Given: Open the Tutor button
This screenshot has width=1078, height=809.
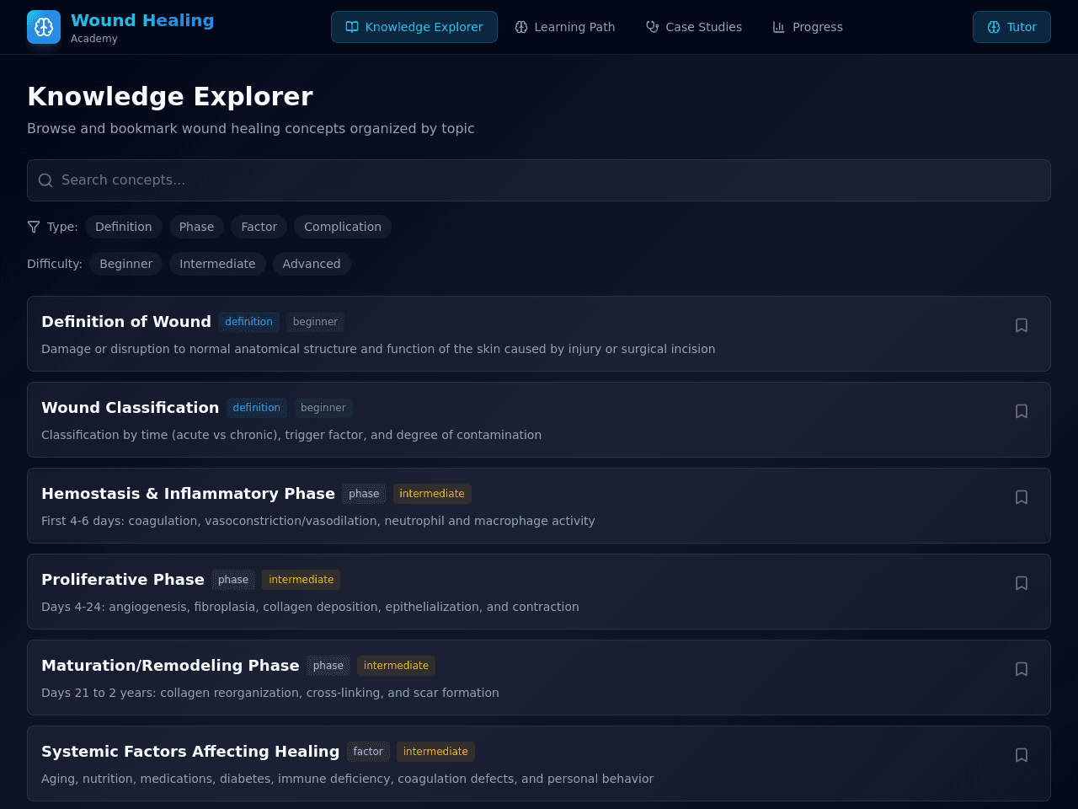Looking at the screenshot, I should (1011, 27).
